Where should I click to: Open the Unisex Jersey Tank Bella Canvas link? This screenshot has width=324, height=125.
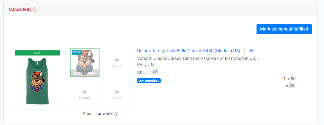188,51
